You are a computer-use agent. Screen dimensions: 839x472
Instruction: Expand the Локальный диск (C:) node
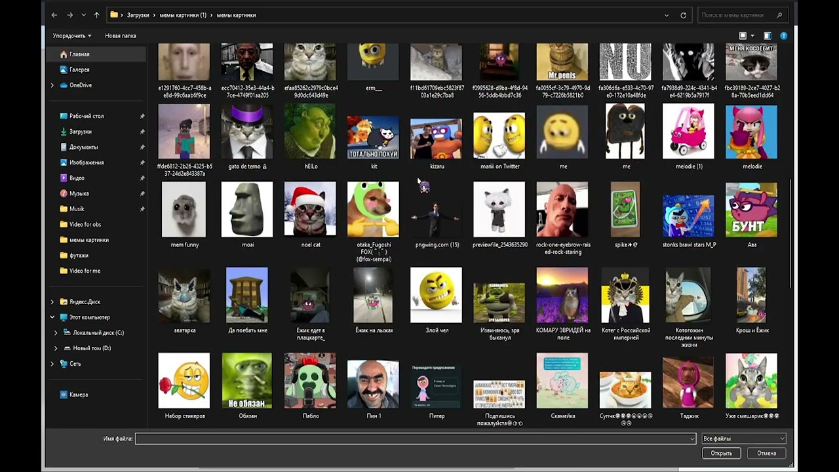pyautogui.click(x=56, y=333)
